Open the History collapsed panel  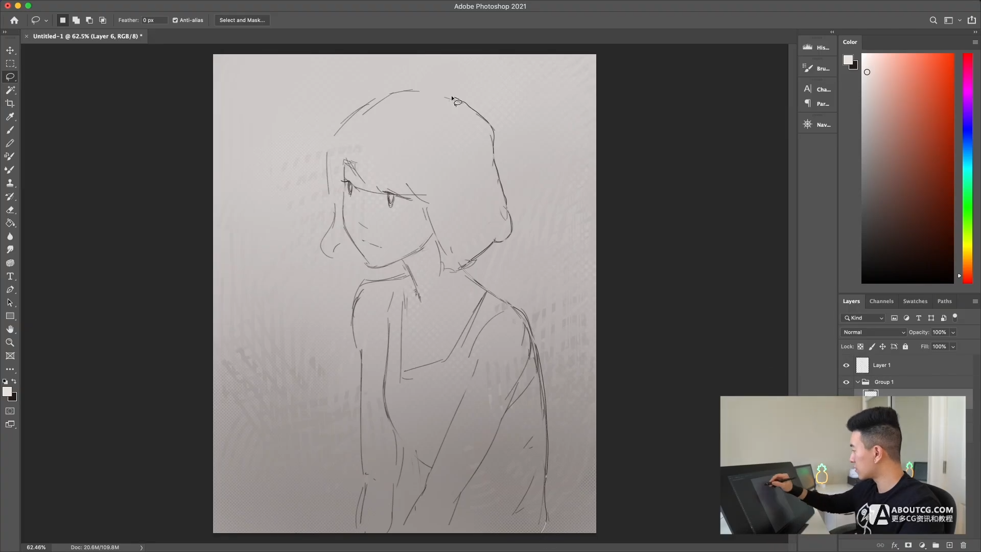[x=817, y=47]
